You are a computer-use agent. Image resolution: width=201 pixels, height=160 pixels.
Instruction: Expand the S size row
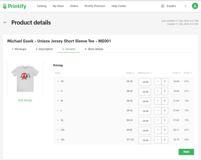tap(58, 91)
